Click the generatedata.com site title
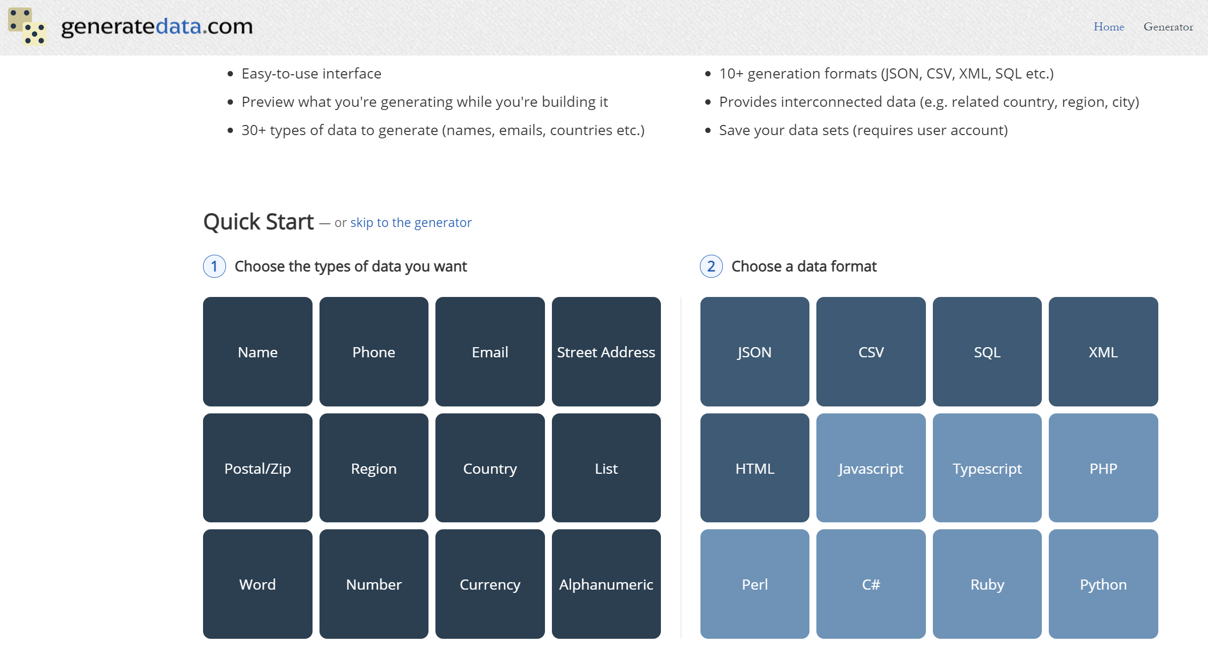 click(157, 26)
